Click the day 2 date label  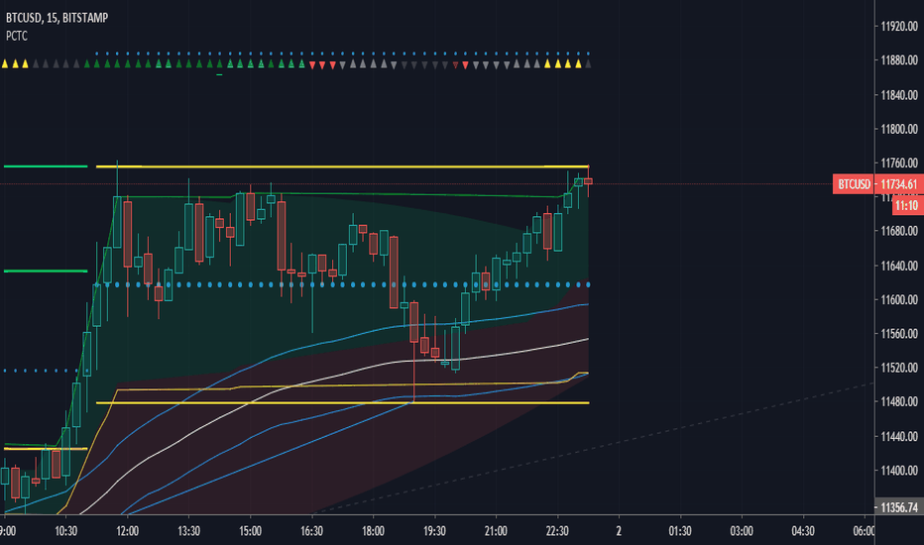(x=619, y=531)
